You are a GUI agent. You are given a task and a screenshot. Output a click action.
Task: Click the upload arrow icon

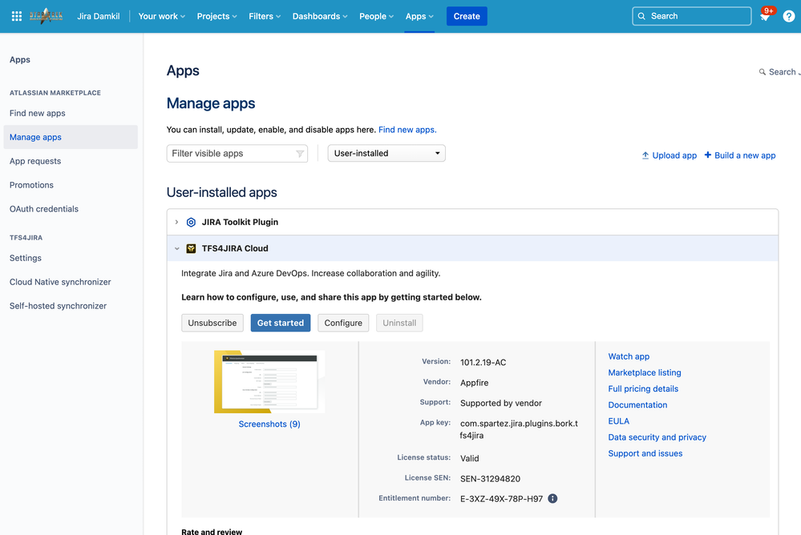coord(645,155)
